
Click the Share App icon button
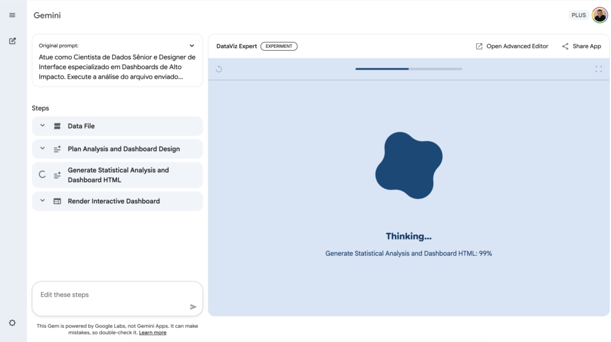click(565, 46)
